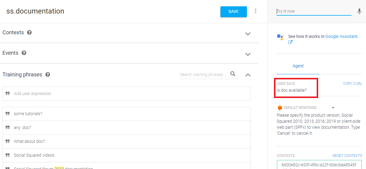The height and width of the screenshot is (169, 366).
Task: Click the SAVE button
Action: tap(233, 12)
